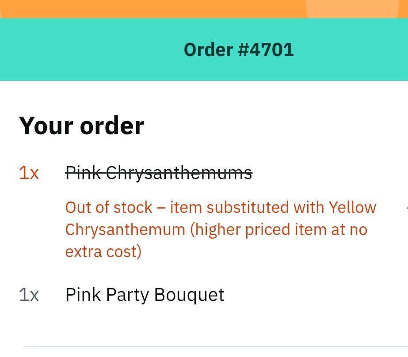Viewport: 408px width, 357px height.
Task: Click the cut-off orange mark at right edge
Action: pyautogui.click(x=406, y=207)
